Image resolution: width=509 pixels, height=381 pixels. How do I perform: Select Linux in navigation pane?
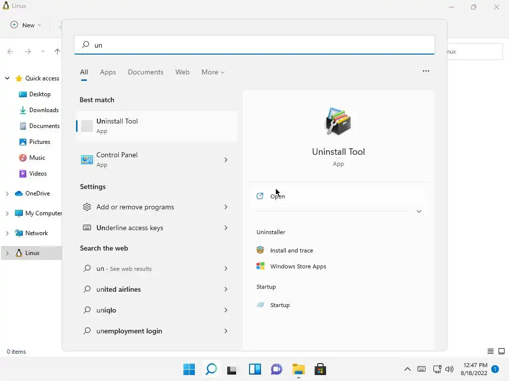coord(31,253)
